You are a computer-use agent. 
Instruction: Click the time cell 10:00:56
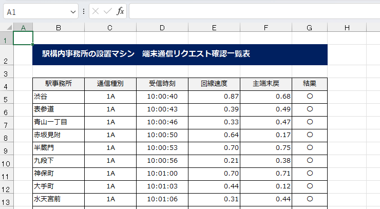coord(162,161)
